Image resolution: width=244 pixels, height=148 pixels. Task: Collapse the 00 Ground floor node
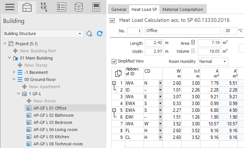point(14,79)
